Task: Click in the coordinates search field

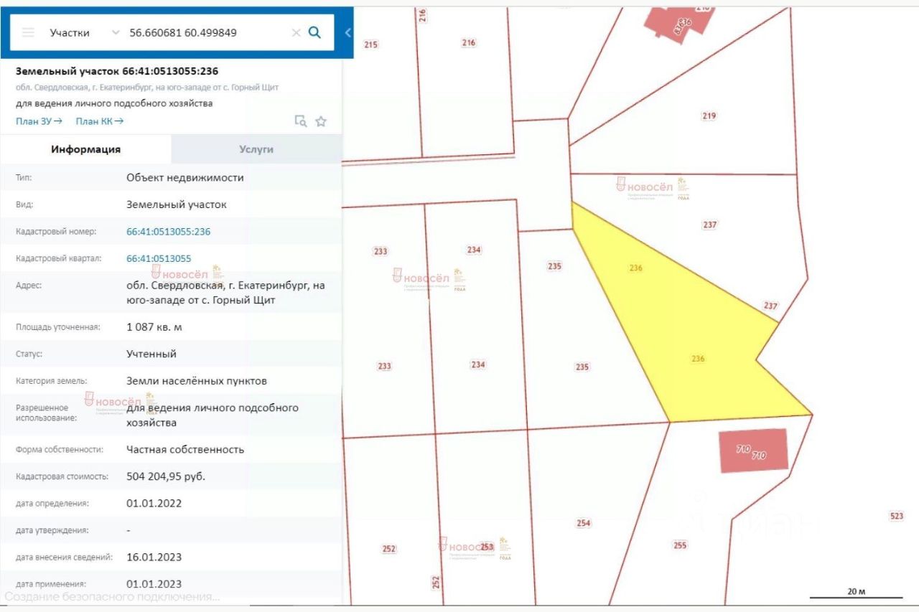Action: pyautogui.click(x=207, y=32)
